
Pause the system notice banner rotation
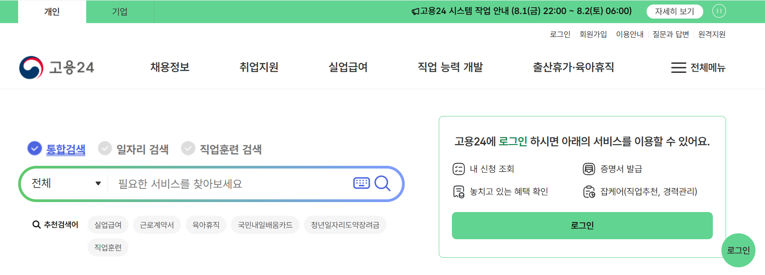[719, 11]
